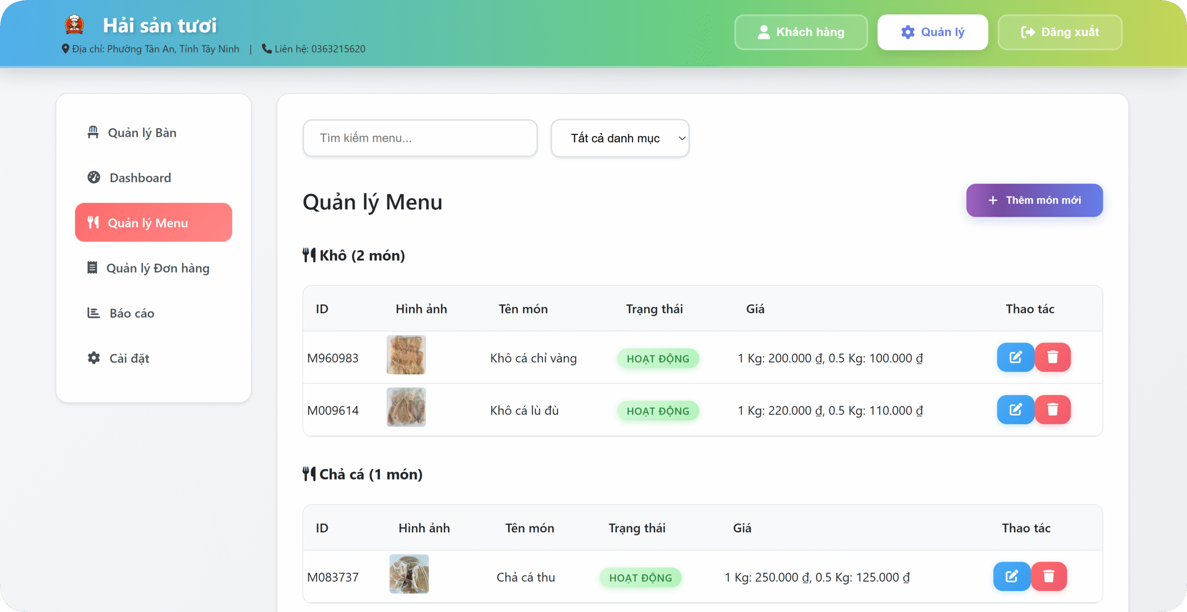Click edit icon for Khô cá lù đù
1187x612 pixels.
pyautogui.click(x=1015, y=410)
